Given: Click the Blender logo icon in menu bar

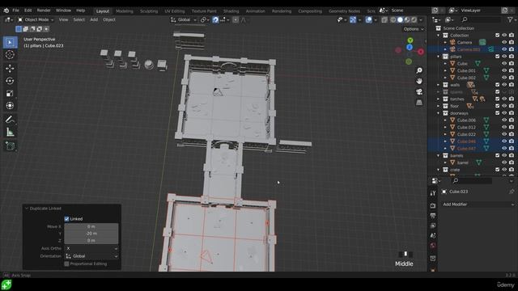Looking at the screenshot, I should click(x=6, y=11).
